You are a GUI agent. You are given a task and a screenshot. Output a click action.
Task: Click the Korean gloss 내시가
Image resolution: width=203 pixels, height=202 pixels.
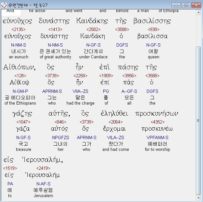point(19,51)
